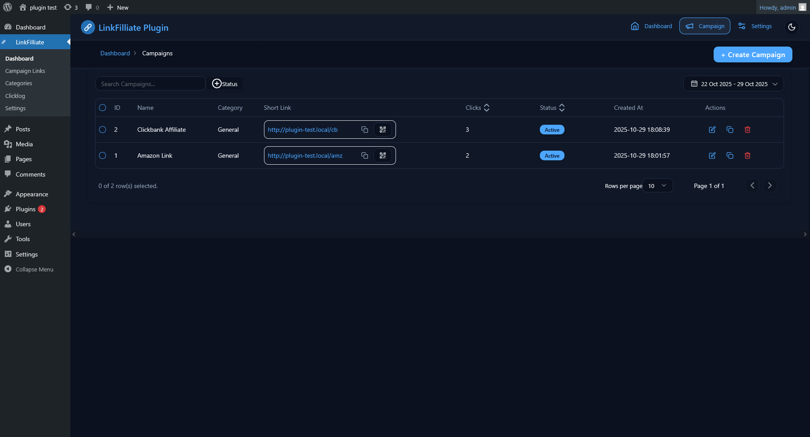Show QR code for Amazon Link
The width and height of the screenshot is (810, 437).
click(x=382, y=155)
